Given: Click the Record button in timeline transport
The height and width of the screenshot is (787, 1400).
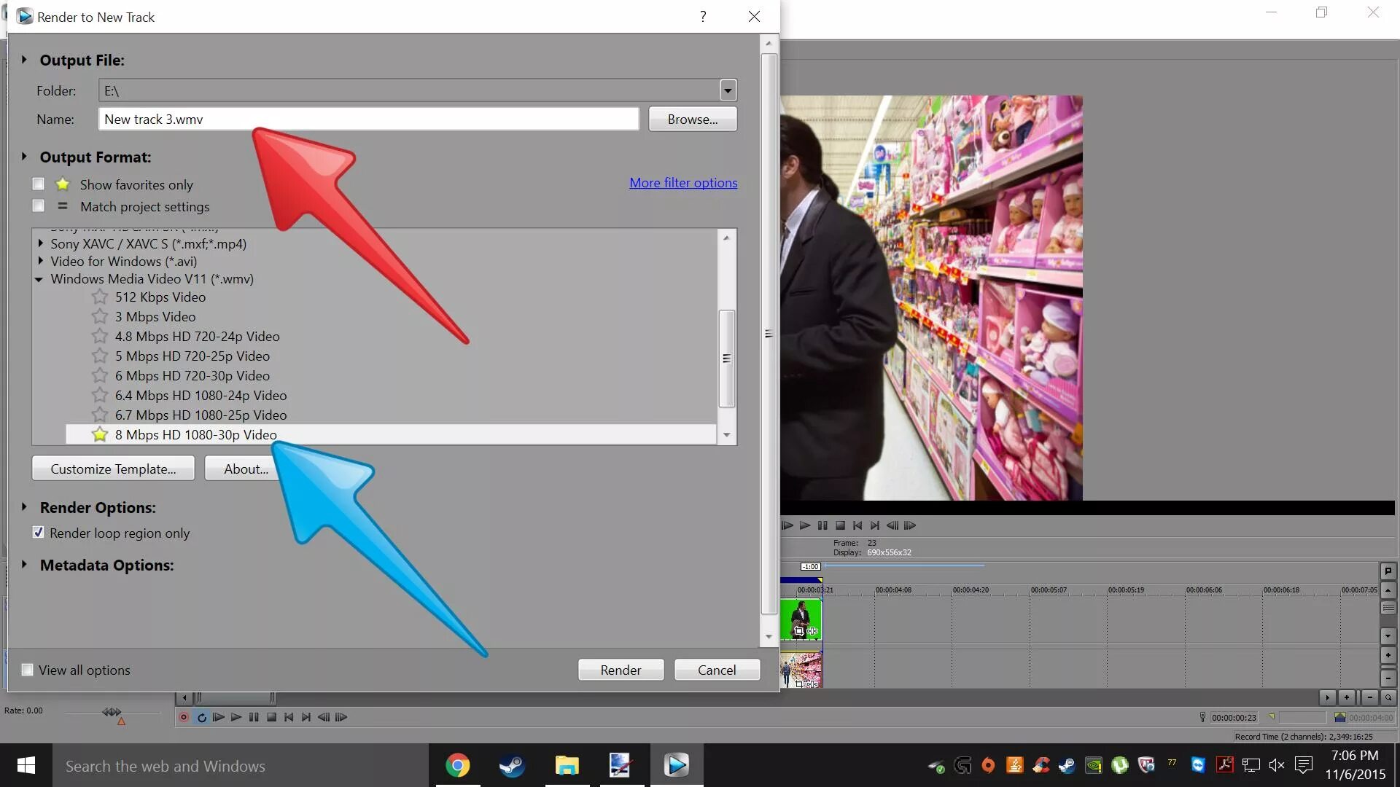Looking at the screenshot, I should (184, 718).
